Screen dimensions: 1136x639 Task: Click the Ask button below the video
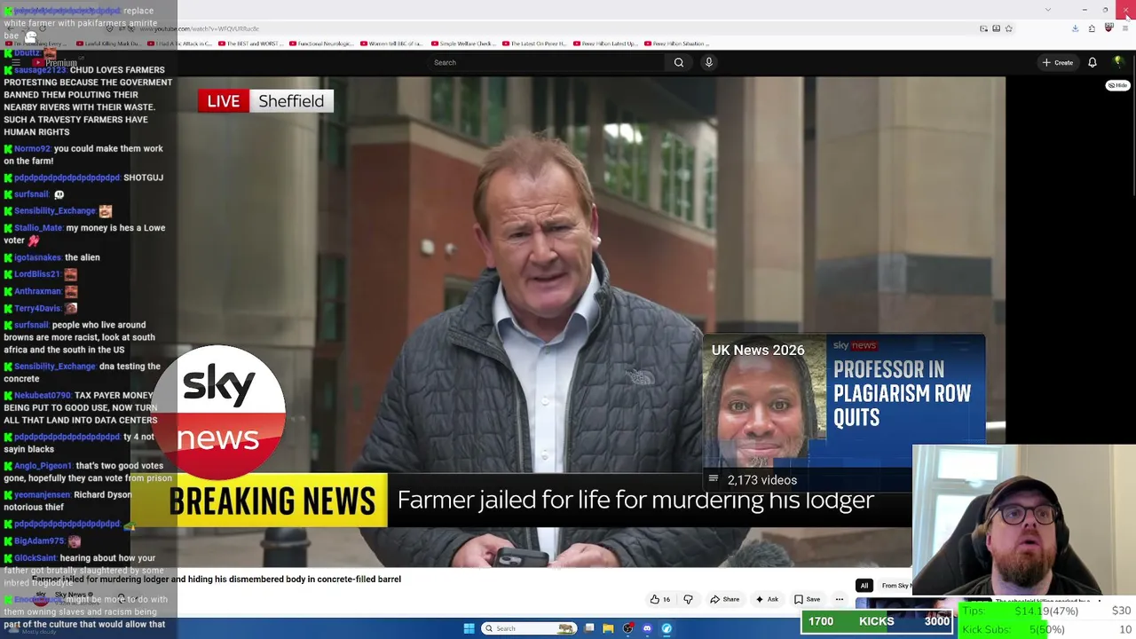click(x=767, y=599)
